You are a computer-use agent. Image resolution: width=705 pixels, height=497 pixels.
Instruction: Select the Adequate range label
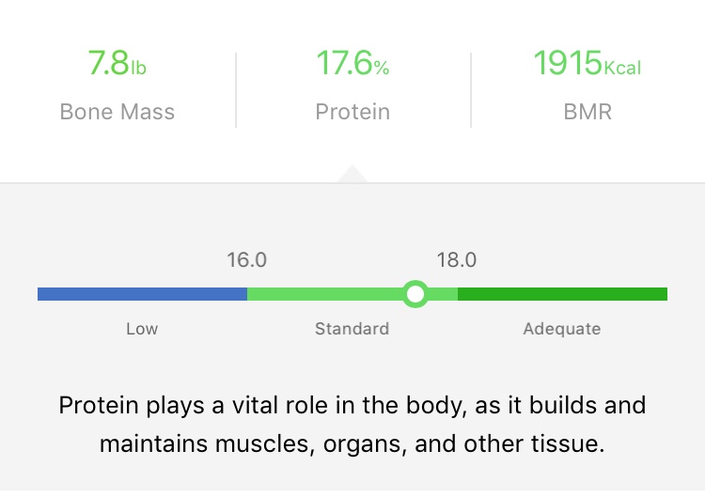[562, 329]
